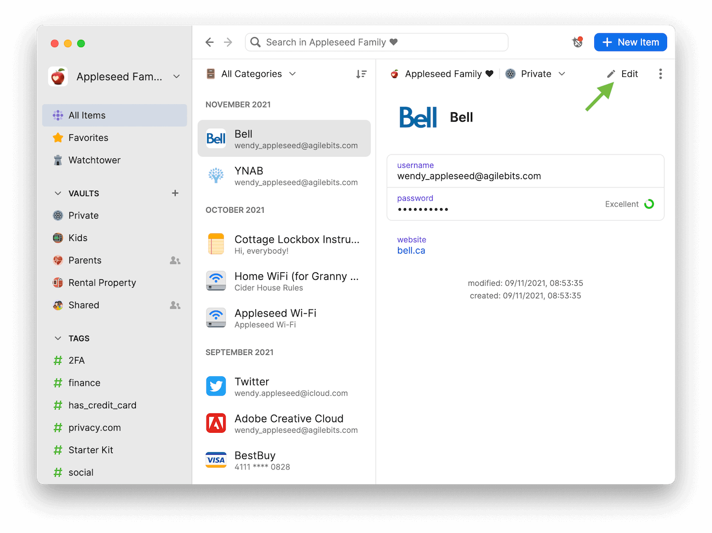The image size is (712, 533).
Task: Select the Parents vault
Action: (114, 261)
